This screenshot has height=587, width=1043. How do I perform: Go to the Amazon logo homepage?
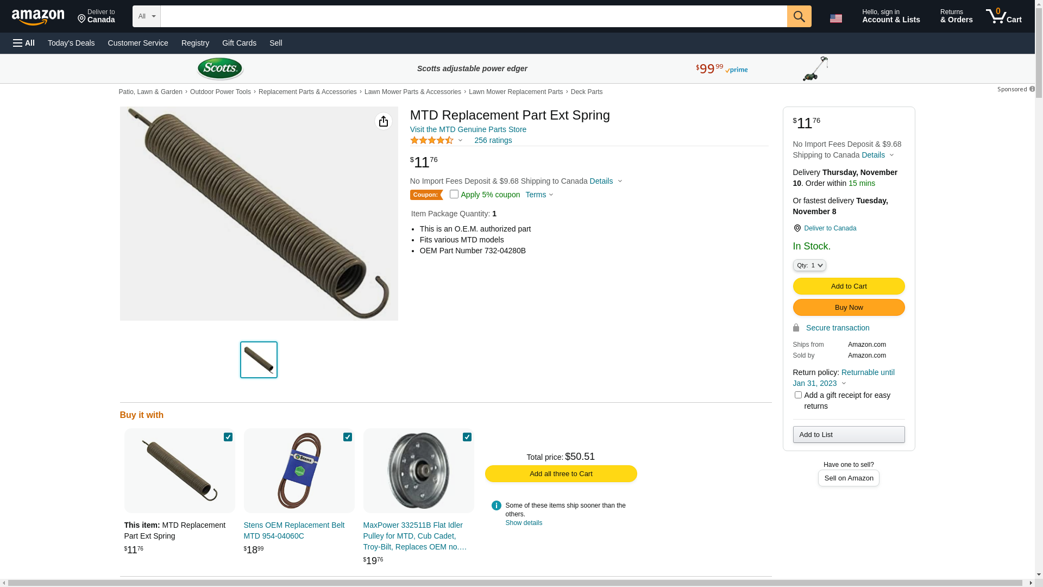pos(38,17)
